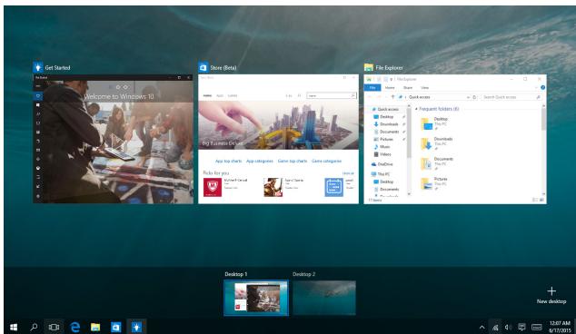576x334 pixels.
Task: Open App categories link in Store
Action: (260, 162)
